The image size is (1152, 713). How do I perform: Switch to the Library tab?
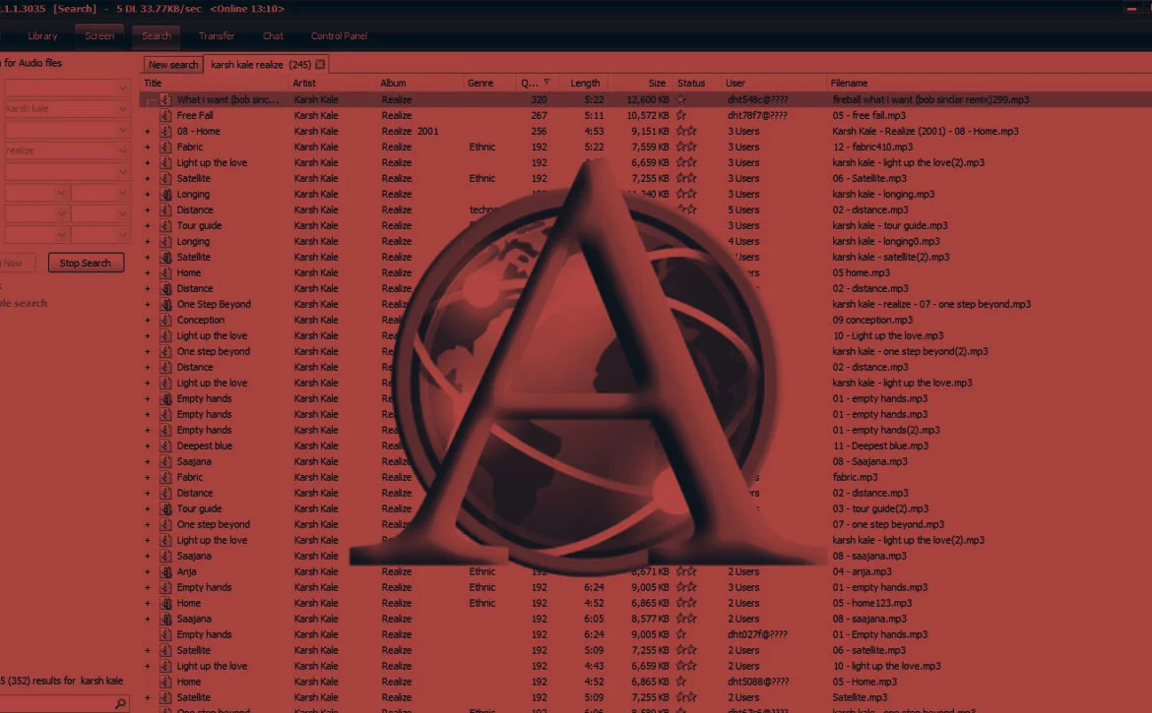pyautogui.click(x=42, y=36)
